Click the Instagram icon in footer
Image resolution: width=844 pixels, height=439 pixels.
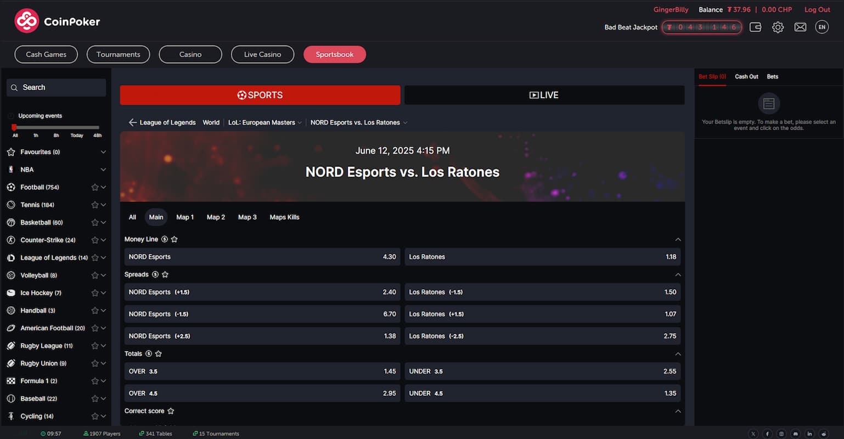781,434
